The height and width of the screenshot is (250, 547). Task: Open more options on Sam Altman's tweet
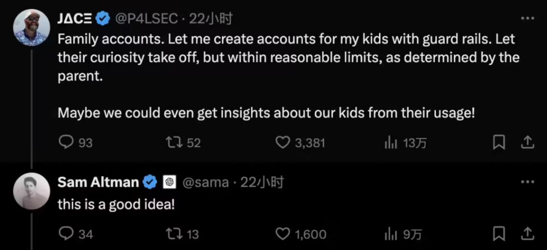528,182
